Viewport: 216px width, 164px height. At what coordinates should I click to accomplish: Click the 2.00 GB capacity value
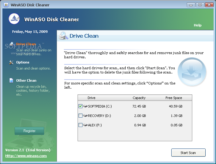pyautogui.click(x=140, y=116)
